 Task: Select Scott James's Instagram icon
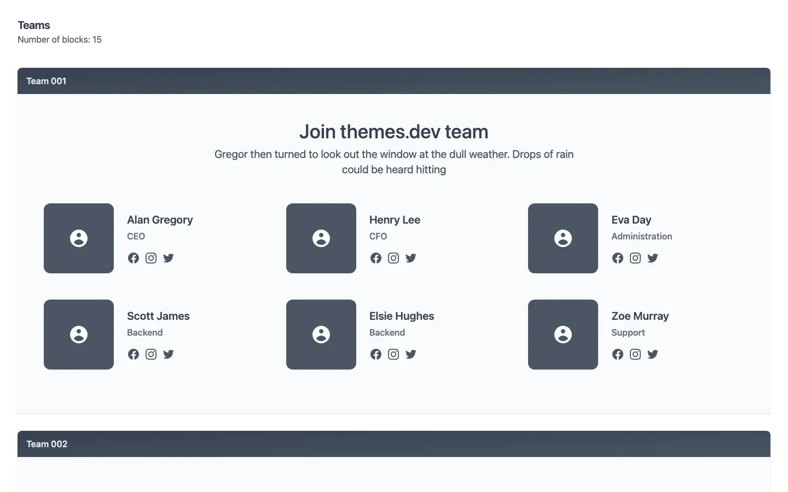tap(151, 354)
